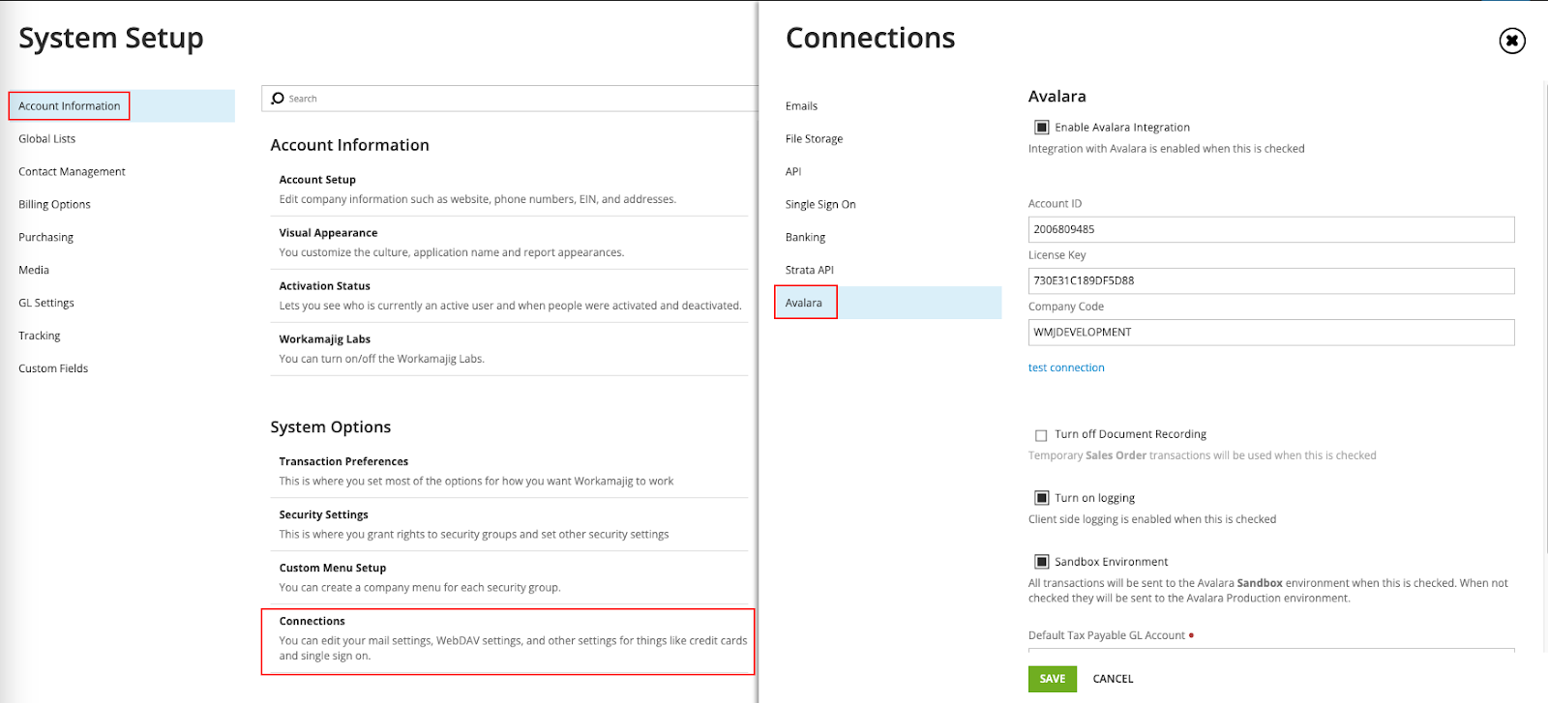Screen dimensions: 1548x703
Task: Select Emails in Connections menu
Action: (x=801, y=106)
